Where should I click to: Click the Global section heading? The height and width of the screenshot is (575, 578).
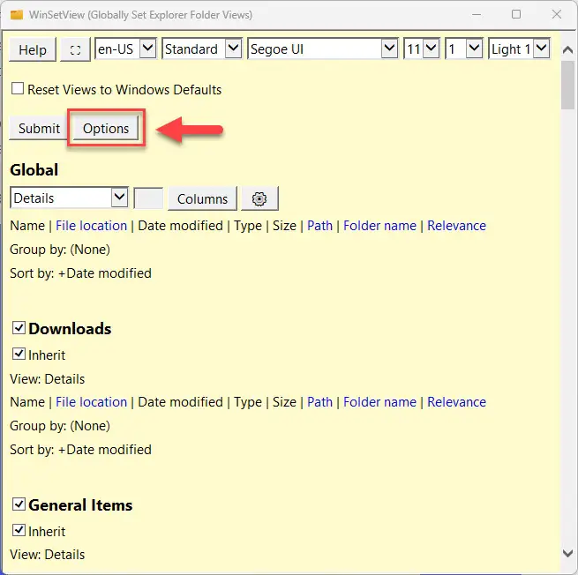point(34,170)
